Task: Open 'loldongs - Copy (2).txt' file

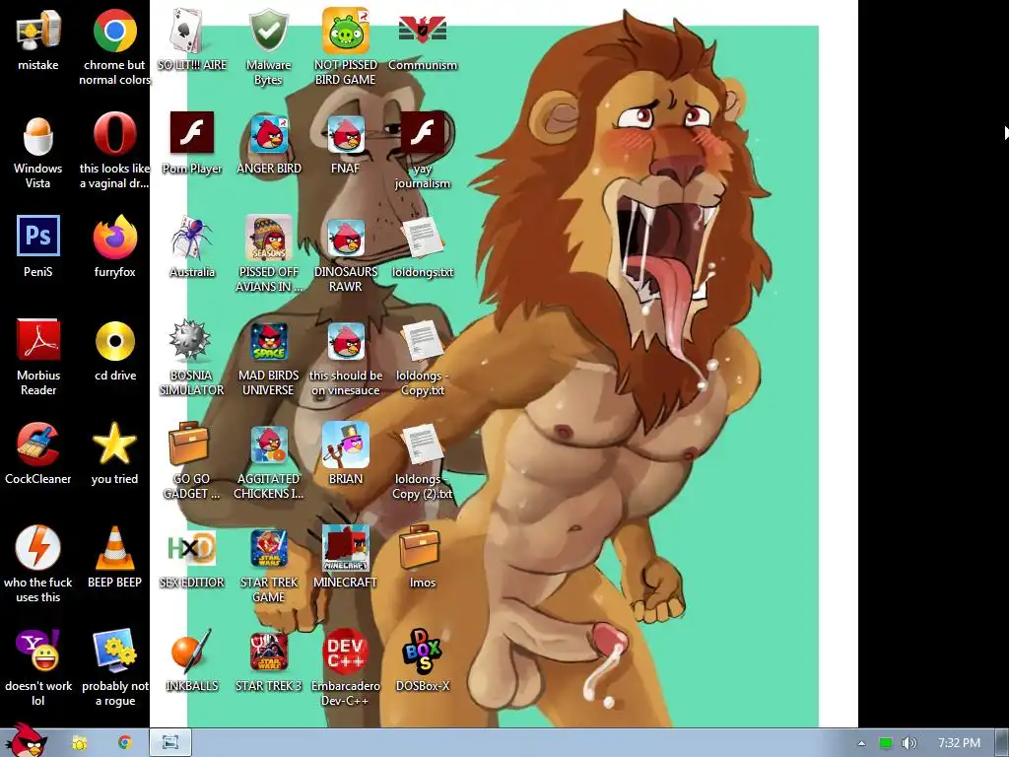Action: [422, 445]
